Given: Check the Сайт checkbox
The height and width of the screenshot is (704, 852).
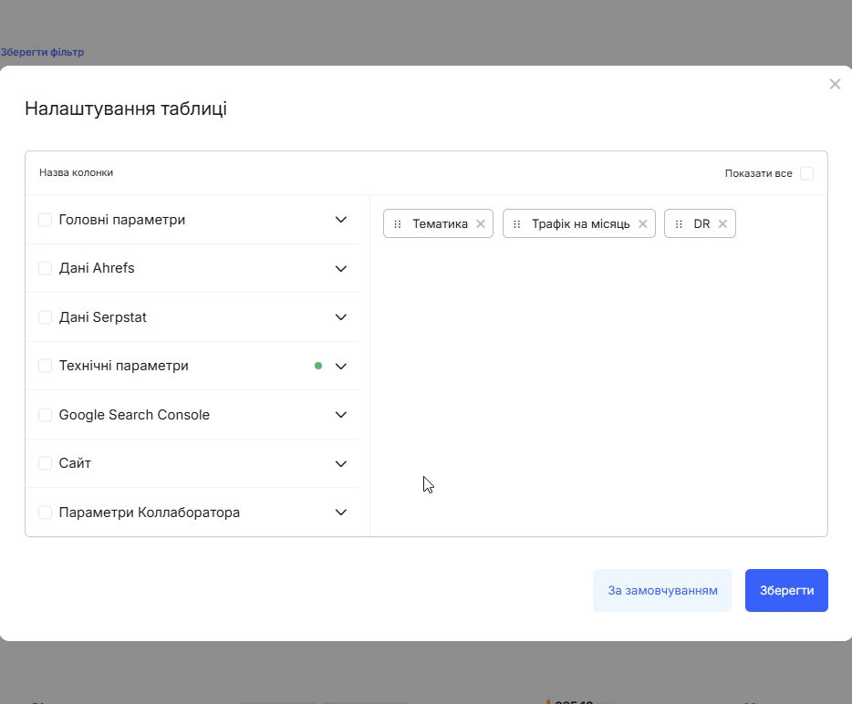Looking at the screenshot, I should (x=45, y=462).
